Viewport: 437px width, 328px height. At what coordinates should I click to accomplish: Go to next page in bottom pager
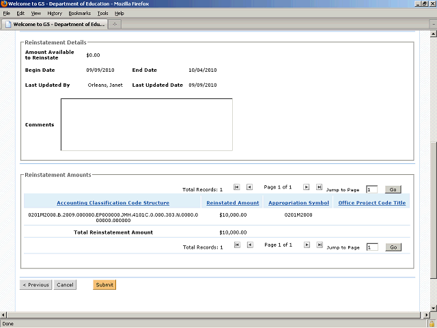click(307, 245)
